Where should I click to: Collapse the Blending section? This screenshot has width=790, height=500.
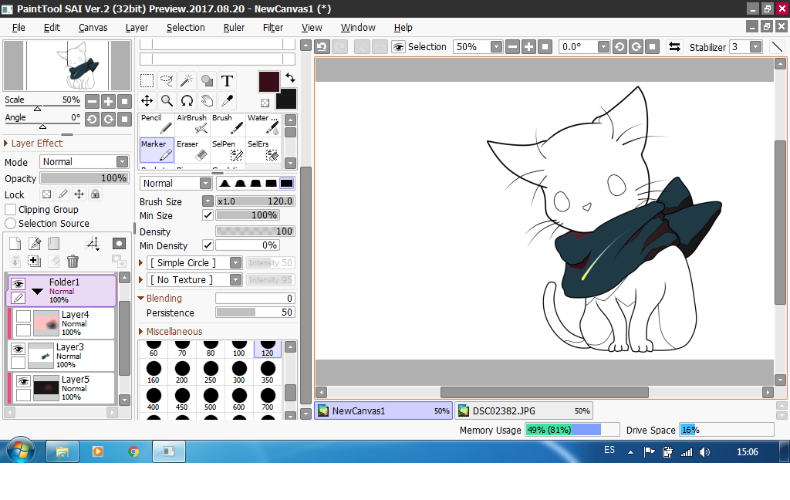coord(141,299)
